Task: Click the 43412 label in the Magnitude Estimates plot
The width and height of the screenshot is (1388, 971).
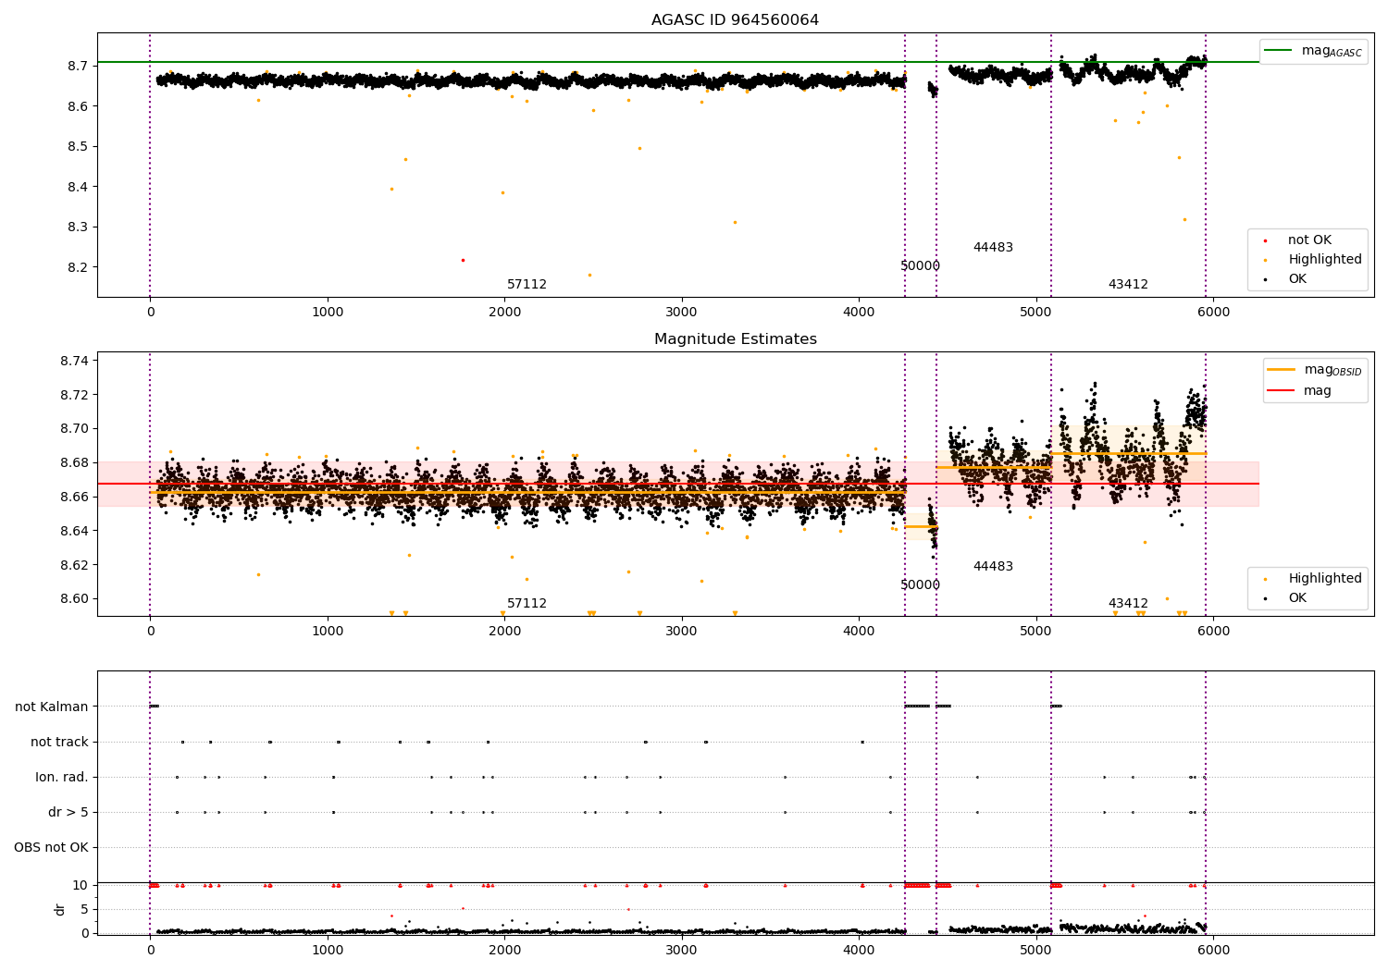Action: point(1128,603)
